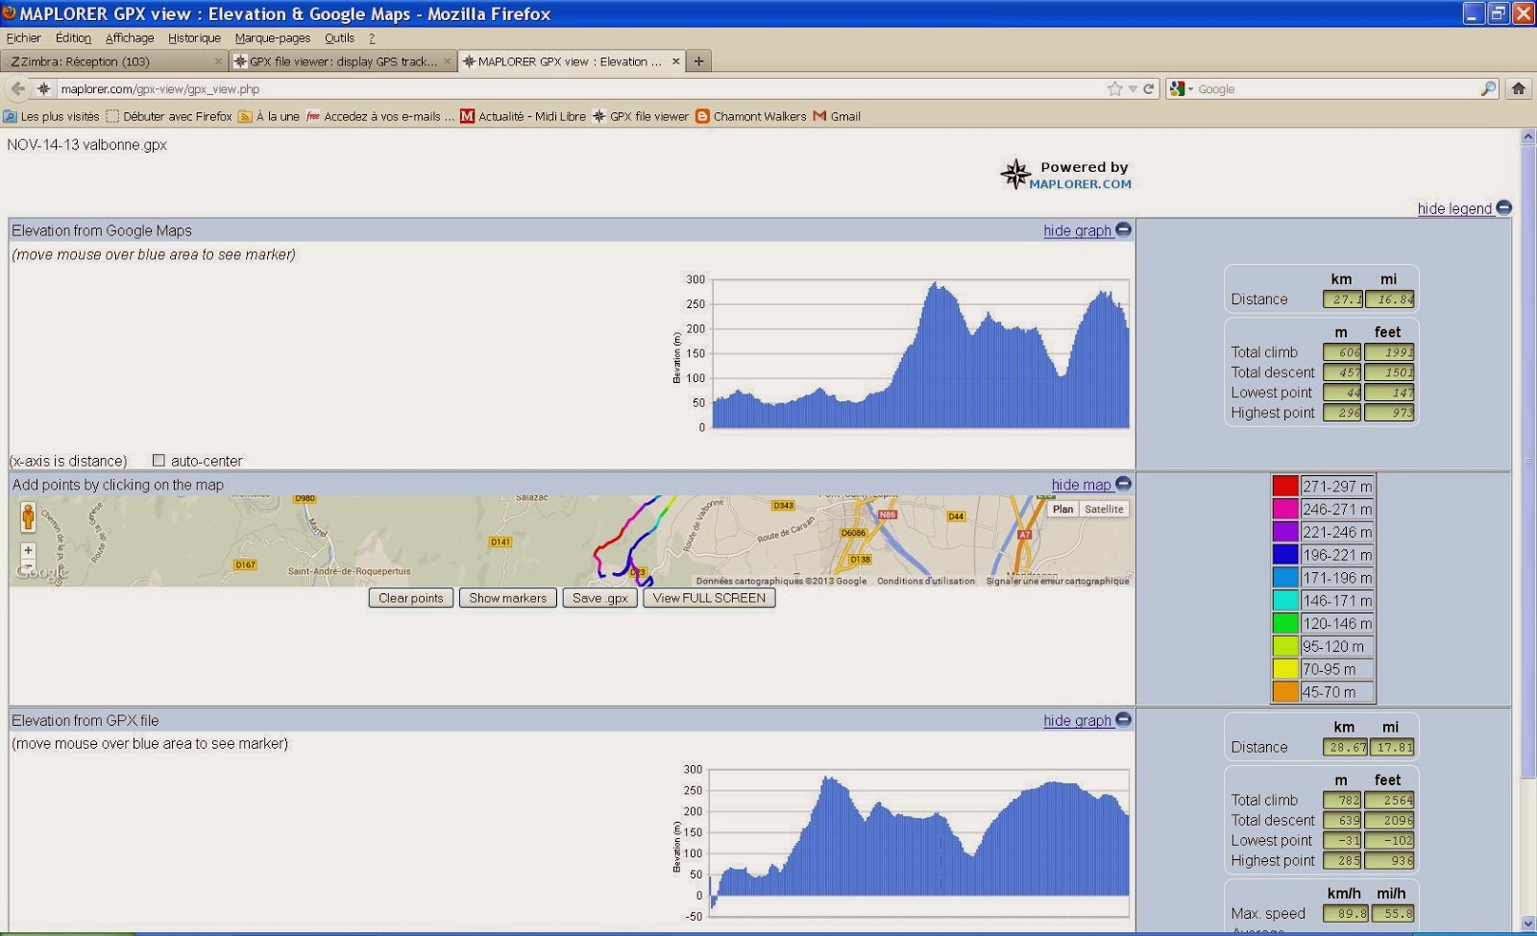Viewport: 1537px width, 936px height.
Task: Open Chamont Walkers bookmark
Action: (751, 116)
